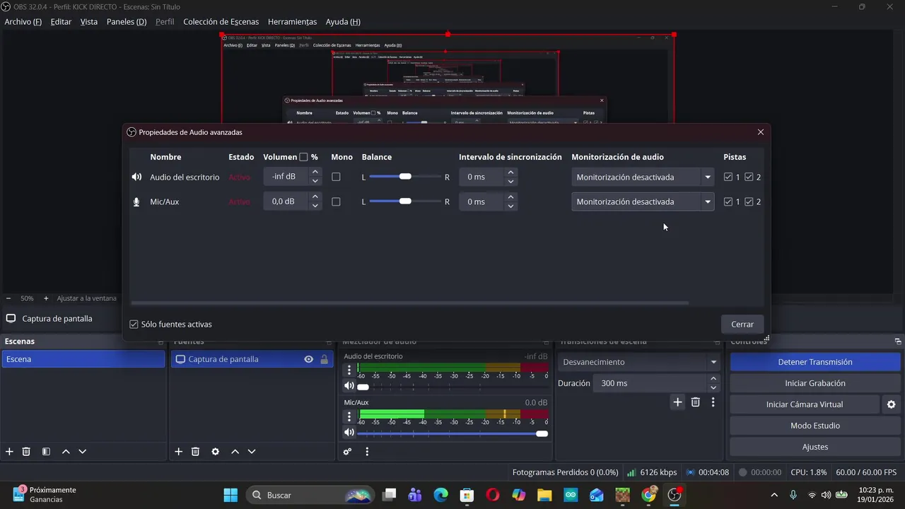Unlock Captura de pantalla source lock
The image size is (905, 509).
(324, 359)
